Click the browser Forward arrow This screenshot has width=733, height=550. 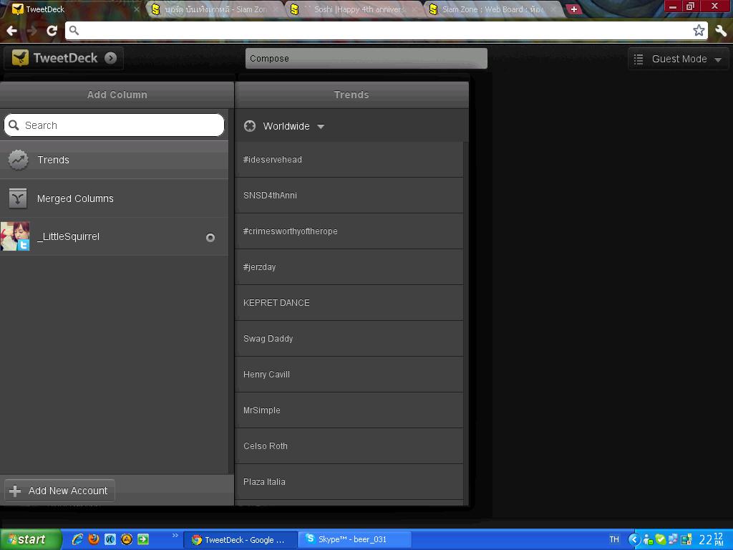click(31, 31)
